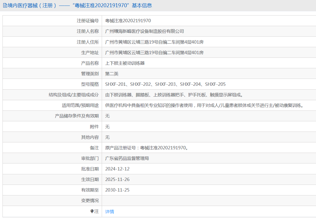
Task: Click the page title 境内医疗器械（注册）
Action: (x=33, y=6)
